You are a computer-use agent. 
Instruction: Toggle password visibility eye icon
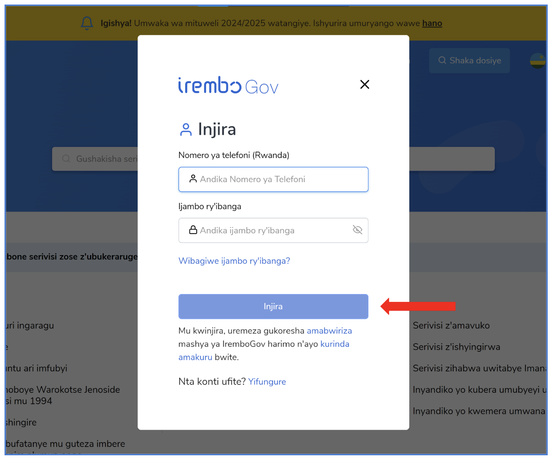click(357, 229)
